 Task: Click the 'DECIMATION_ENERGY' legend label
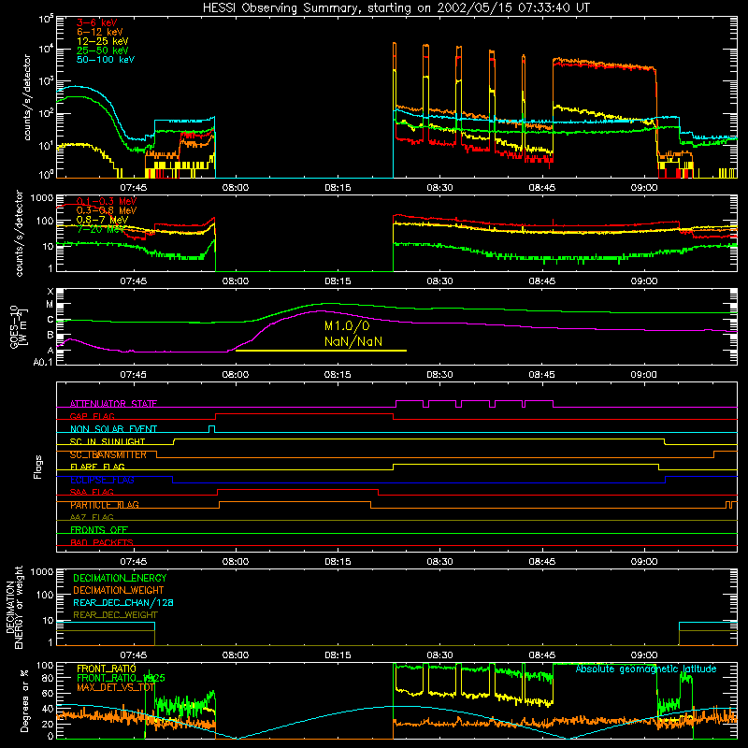click(x=120, y=578)
